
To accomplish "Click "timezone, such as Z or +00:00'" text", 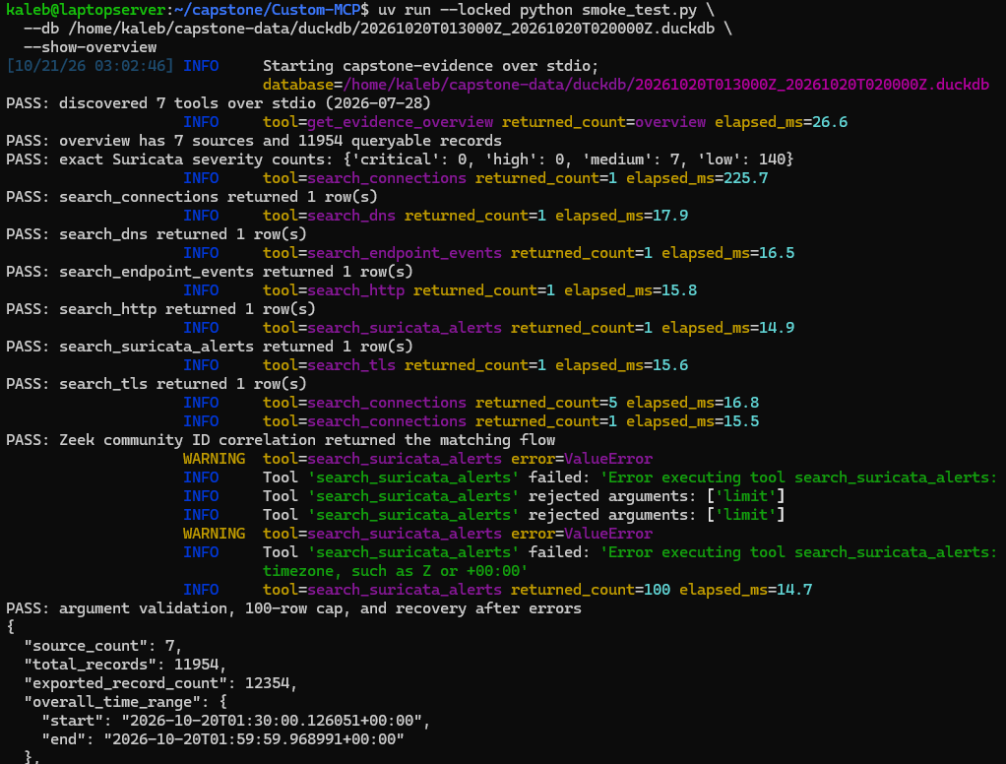I will 396,571.
